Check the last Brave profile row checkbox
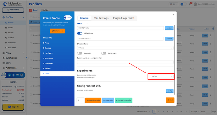 point(31,103)
